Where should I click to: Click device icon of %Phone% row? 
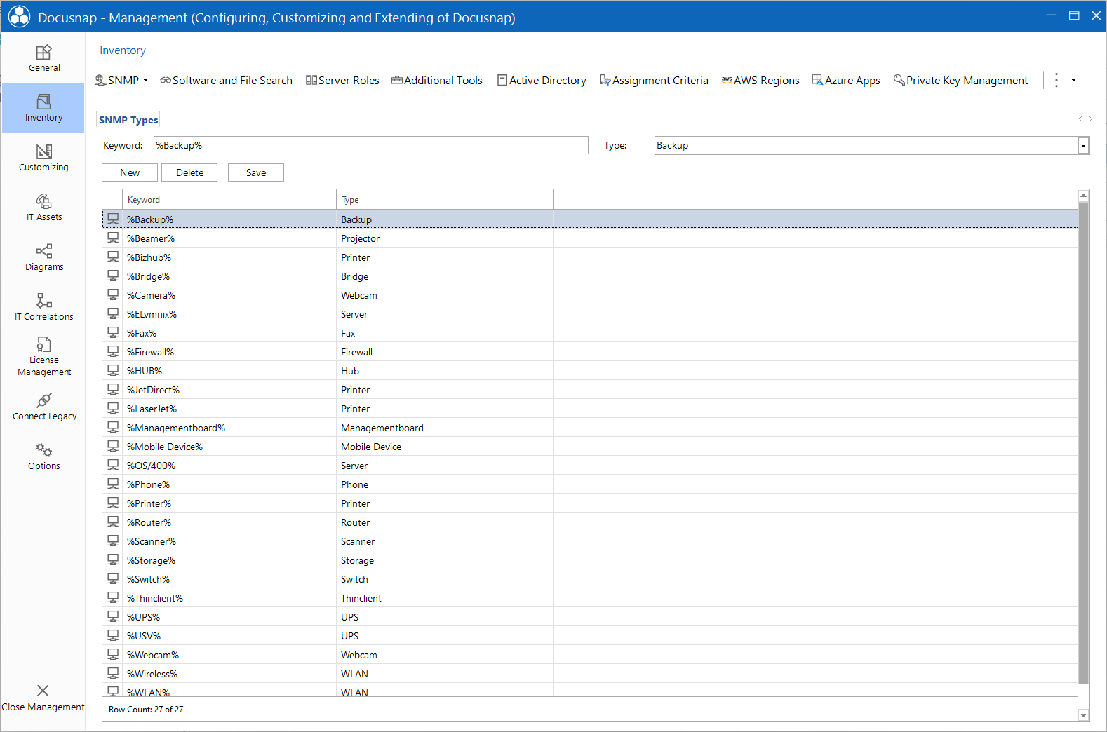[x=113, y=484]
